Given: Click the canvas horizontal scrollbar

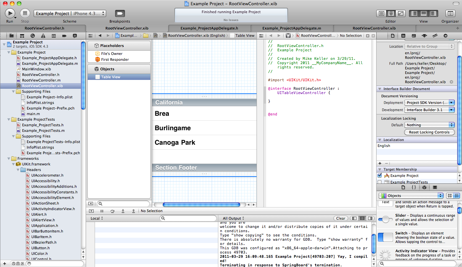Looking at the screenshot, I should click(x=201, y=205).
